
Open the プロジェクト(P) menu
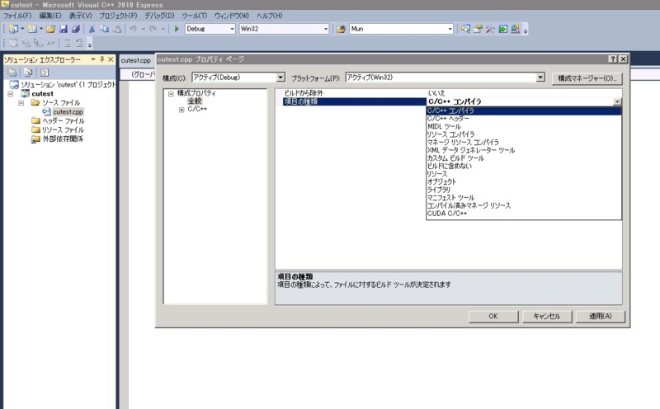click(x=118, y=16)
